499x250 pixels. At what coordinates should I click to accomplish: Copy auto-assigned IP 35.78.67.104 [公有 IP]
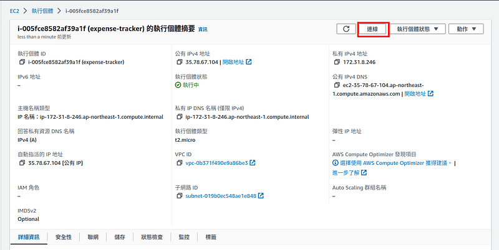[x=22, y=163]
